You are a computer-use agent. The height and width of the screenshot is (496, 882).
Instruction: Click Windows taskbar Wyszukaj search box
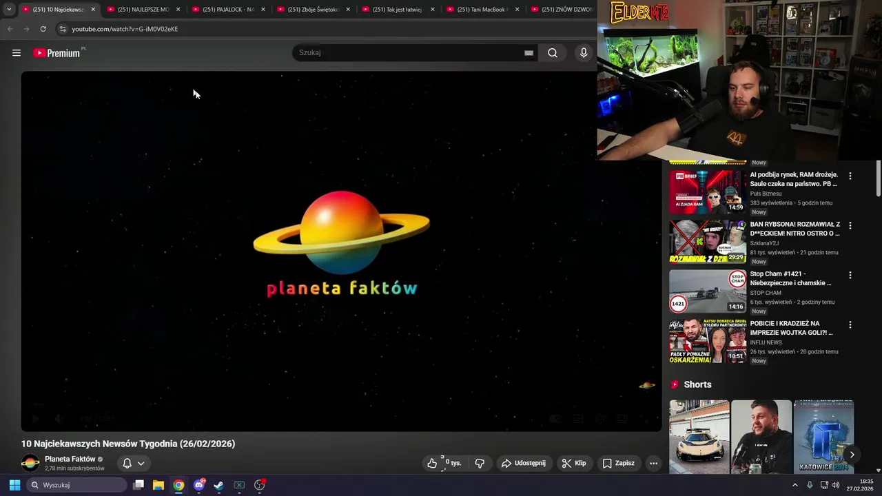[76, 485]
